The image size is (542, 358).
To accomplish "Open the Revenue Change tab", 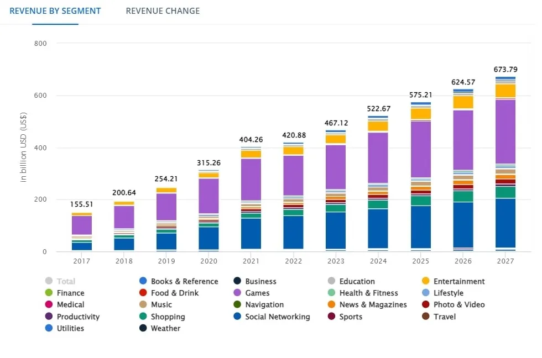I will pyautogui.click(x=163, y=11).
